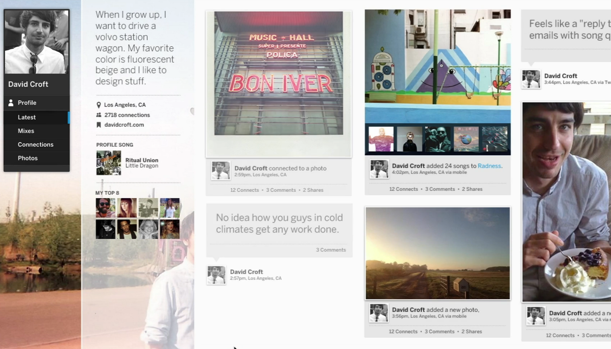Open the Latest menu item
The height and width of the screenshot is (349, 611).
click(x=27, y=117)
